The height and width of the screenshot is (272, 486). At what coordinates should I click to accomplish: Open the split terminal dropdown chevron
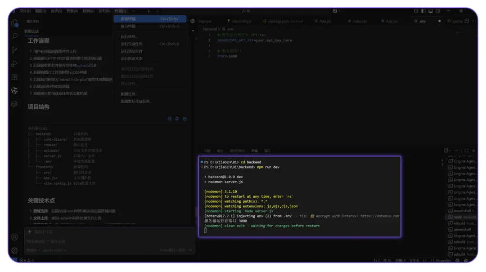click(450, 151)
